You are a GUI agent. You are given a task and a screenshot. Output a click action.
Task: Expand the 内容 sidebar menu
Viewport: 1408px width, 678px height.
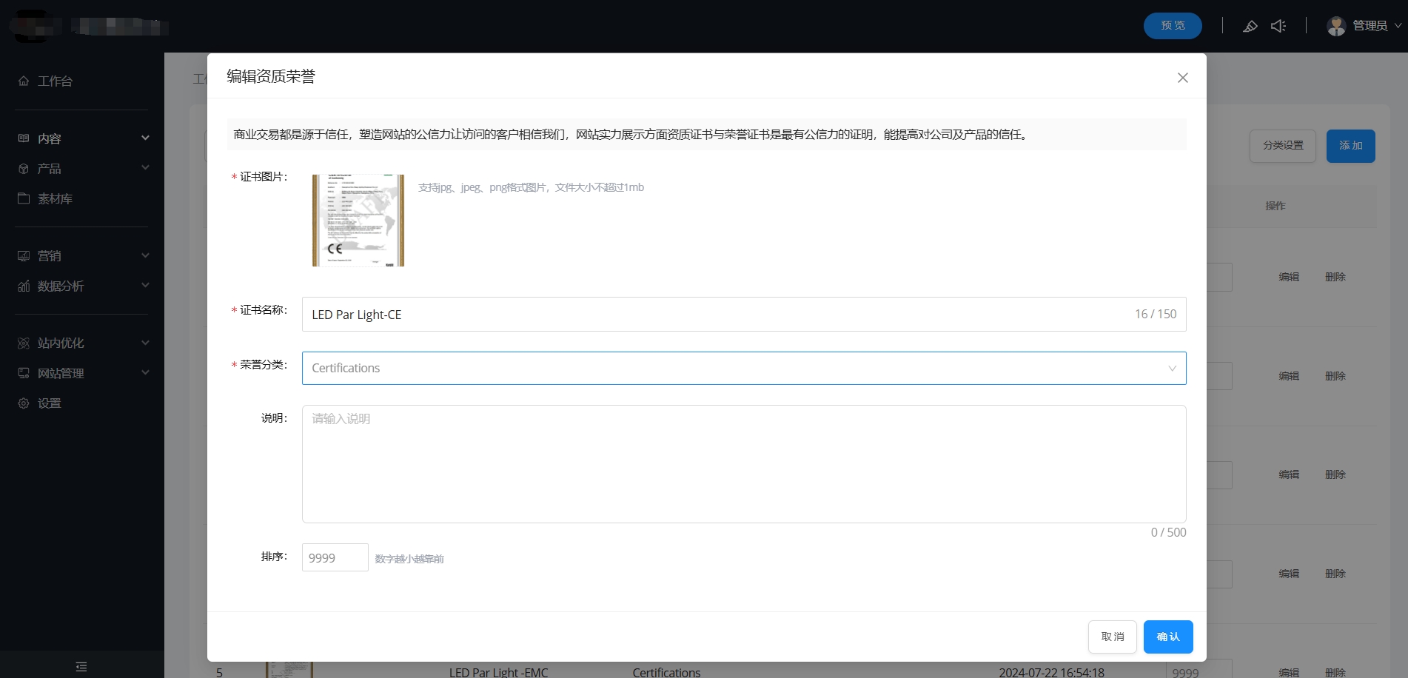81,138
